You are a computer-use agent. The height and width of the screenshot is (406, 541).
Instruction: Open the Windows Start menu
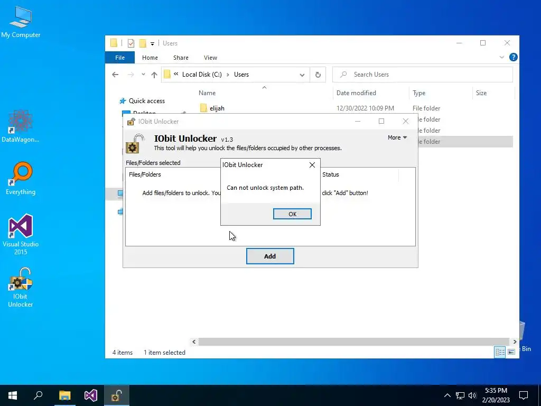pyautogui.click(x=13, y=395)
